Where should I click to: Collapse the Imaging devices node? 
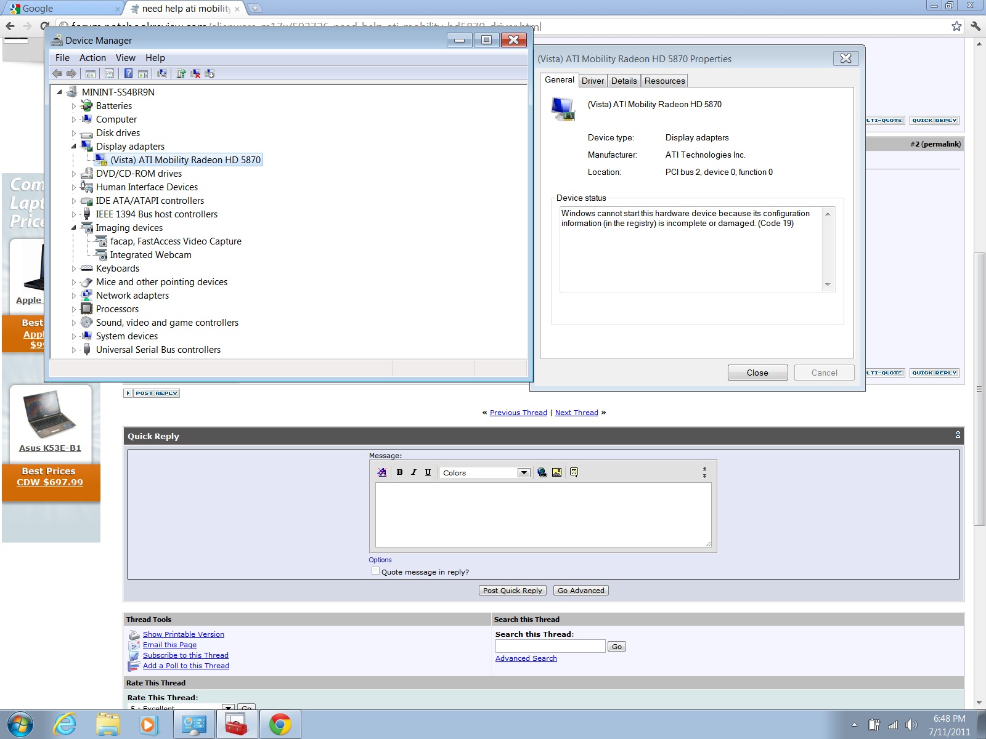74,228
